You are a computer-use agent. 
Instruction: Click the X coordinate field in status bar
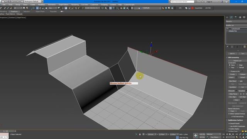click(x=151, y=134)
